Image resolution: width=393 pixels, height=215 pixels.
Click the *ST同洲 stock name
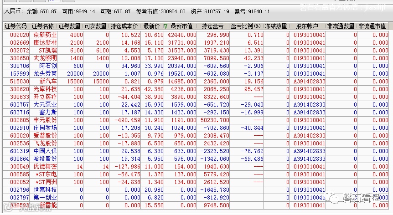[46, 182]
